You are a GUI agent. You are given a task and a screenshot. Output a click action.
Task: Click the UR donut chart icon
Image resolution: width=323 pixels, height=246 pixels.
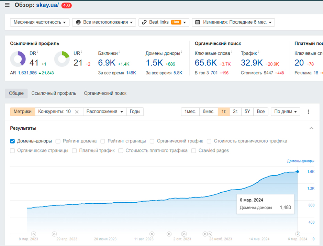click(62, 59)
